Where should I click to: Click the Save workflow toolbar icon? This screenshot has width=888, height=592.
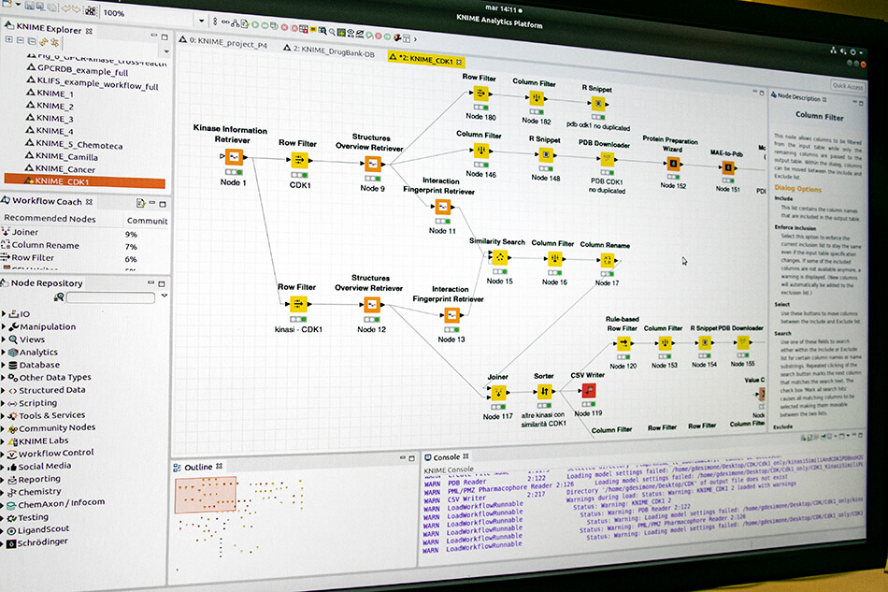(x=30, y=7)
